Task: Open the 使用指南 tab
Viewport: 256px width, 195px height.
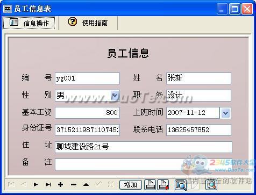Action: 88,23
